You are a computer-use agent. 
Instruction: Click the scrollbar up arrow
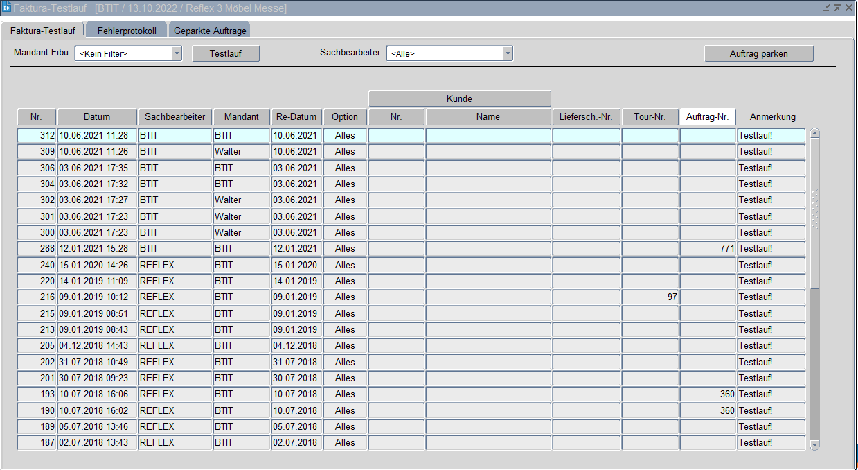coord(814,134)
